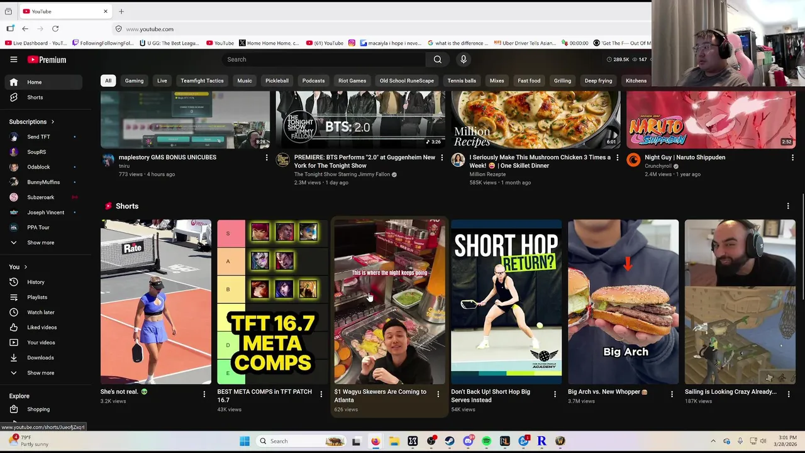Viewport: 805px width, 453px height.
Task: Open more options for maplestory GMS BONUS UNICUBES
Action: pyautogui.click(x=267, y=157)
